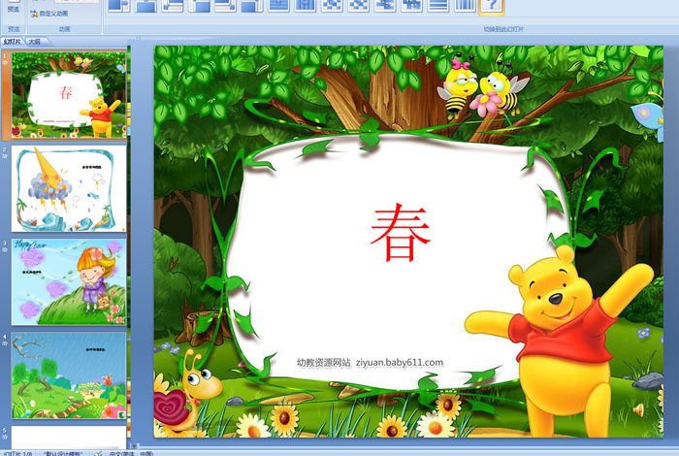The height and width of the screenshot is (456, 679).
Task: Play animation star icon beside slide 2
Action: (x=5, y=156)
